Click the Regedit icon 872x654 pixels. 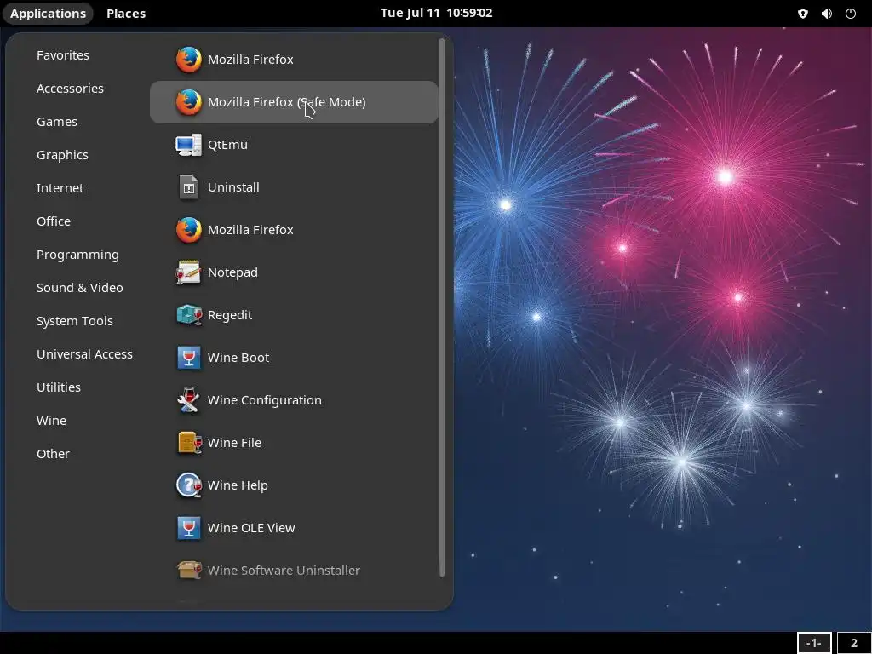pyautogui.click(x=188, y=315)
